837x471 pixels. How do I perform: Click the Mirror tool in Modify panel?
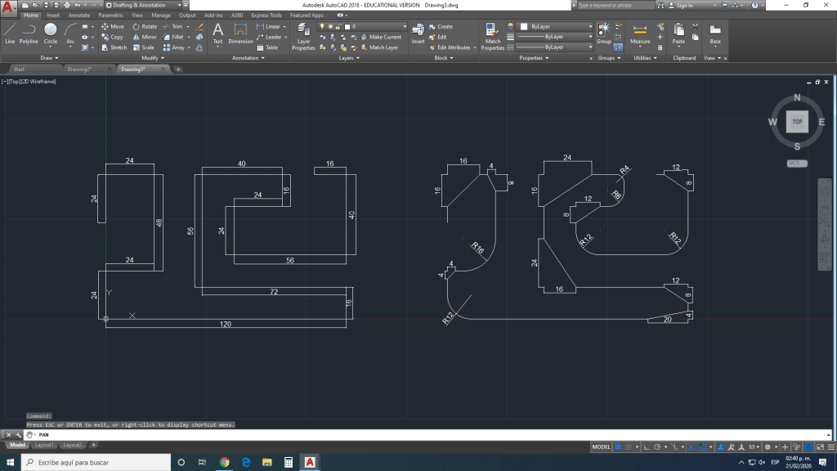[x=145, y=37]
